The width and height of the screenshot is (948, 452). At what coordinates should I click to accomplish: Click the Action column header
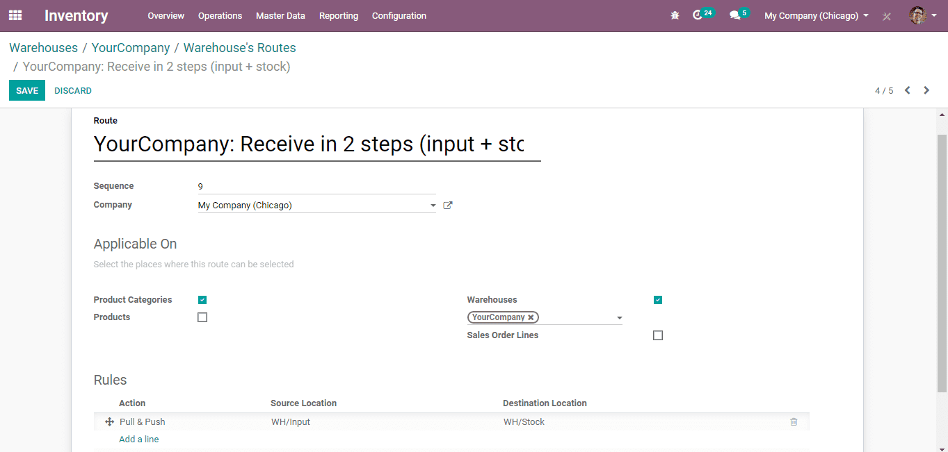132,403
